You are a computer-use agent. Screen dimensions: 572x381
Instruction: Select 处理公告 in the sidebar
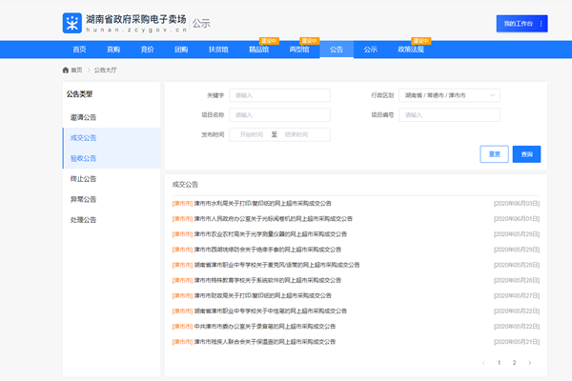pyautogui.click(x=112, y=220)
